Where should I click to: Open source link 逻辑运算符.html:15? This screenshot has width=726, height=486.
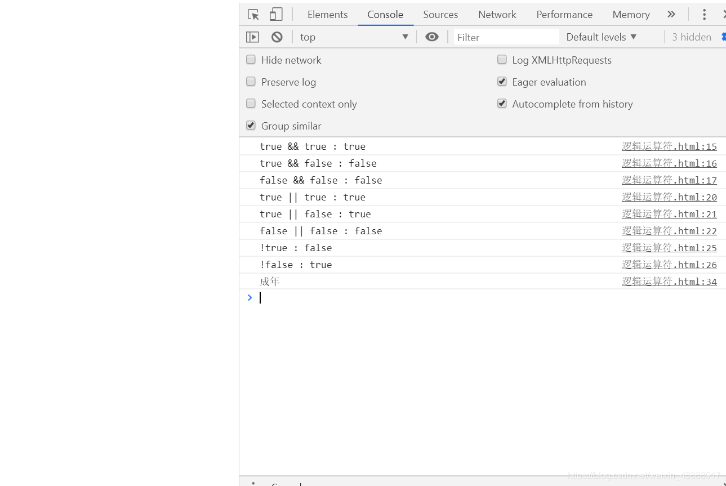pos(669,146)
